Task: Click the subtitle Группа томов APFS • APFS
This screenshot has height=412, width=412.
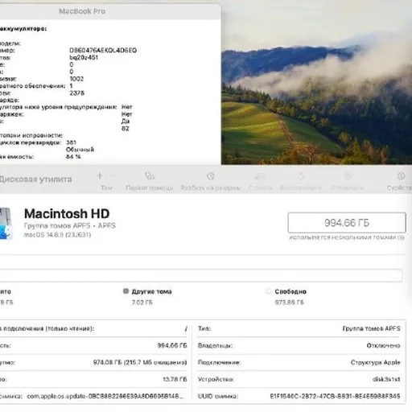Action: pyautogui.click(x=70, y=225)
